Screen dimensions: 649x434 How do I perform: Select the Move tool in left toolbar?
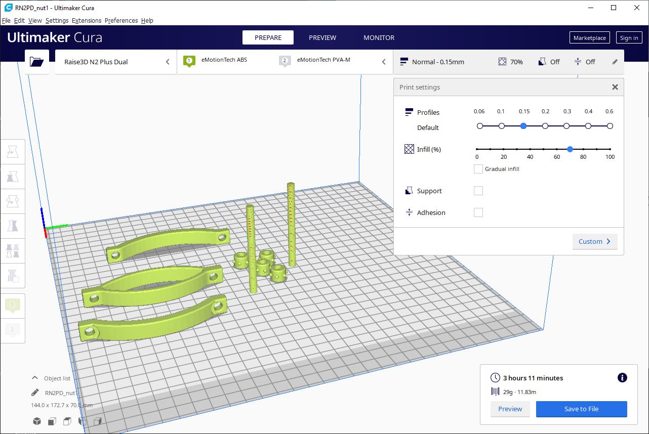tap(13, 152)
